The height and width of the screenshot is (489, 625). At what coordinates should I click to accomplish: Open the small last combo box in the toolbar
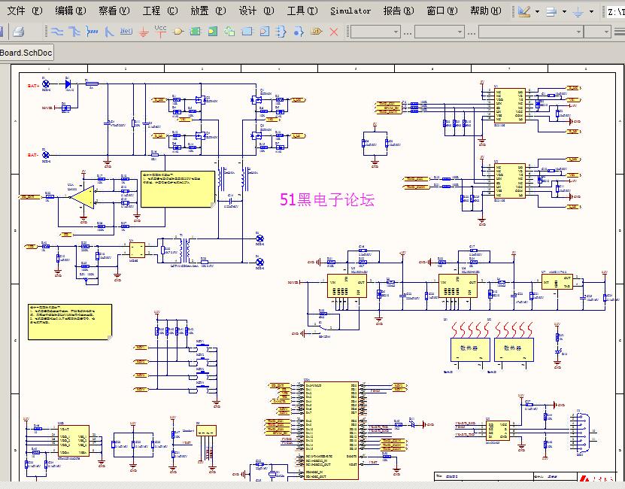point(596,32)
